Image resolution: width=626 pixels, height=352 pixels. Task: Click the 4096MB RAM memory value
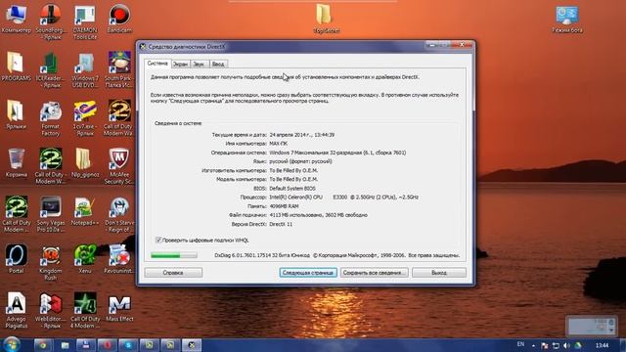pyautogui.click(x=284, y=206)
